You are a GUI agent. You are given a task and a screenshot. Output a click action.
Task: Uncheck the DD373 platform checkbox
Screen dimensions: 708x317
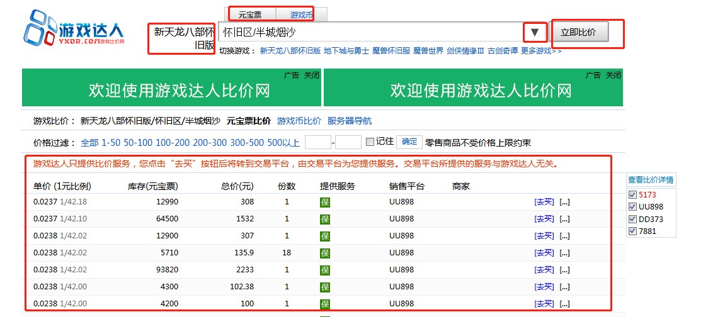(x=632, y=220)
